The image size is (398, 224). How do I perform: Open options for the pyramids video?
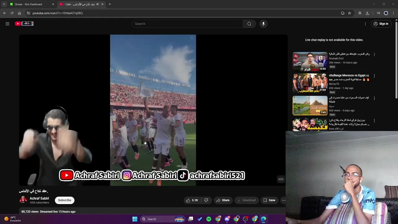tap(374, 98)
